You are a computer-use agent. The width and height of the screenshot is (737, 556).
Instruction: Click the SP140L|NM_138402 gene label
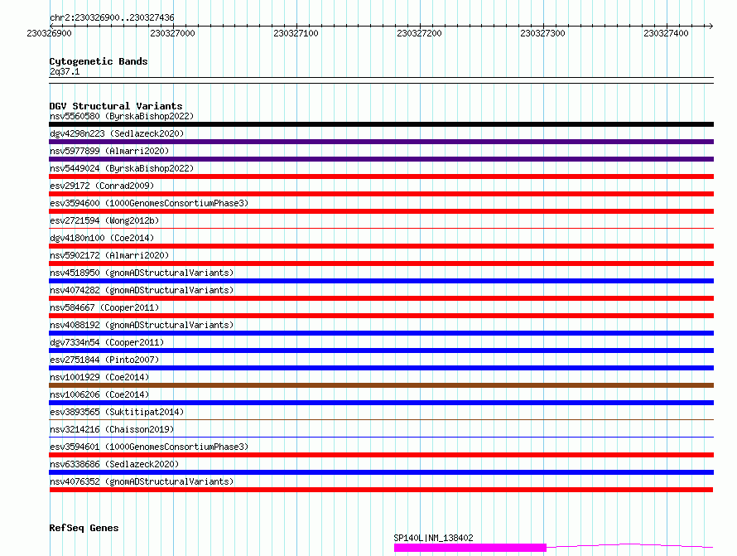click(433, 538)
